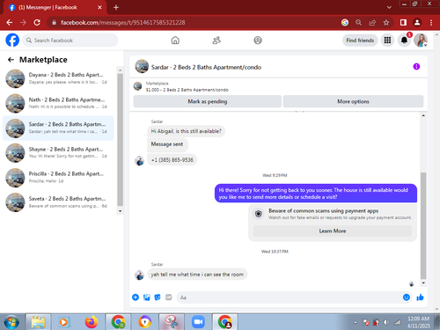Open File Explorer from taskbar

38,322
